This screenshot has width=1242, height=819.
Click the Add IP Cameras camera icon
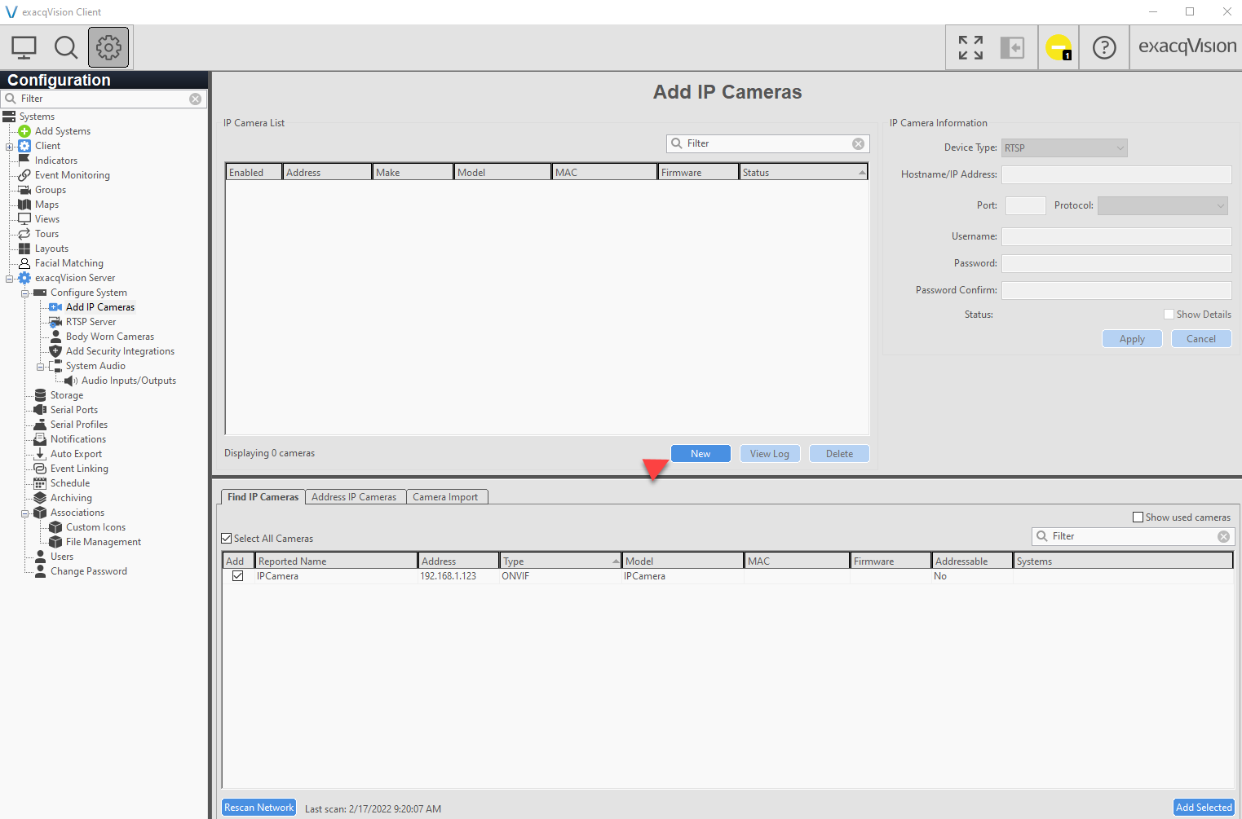tap(55, 307)
